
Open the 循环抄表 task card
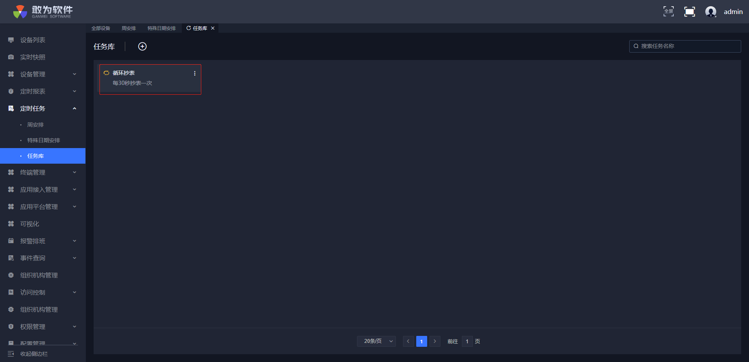pyautogui.click(x=150, y=79)
